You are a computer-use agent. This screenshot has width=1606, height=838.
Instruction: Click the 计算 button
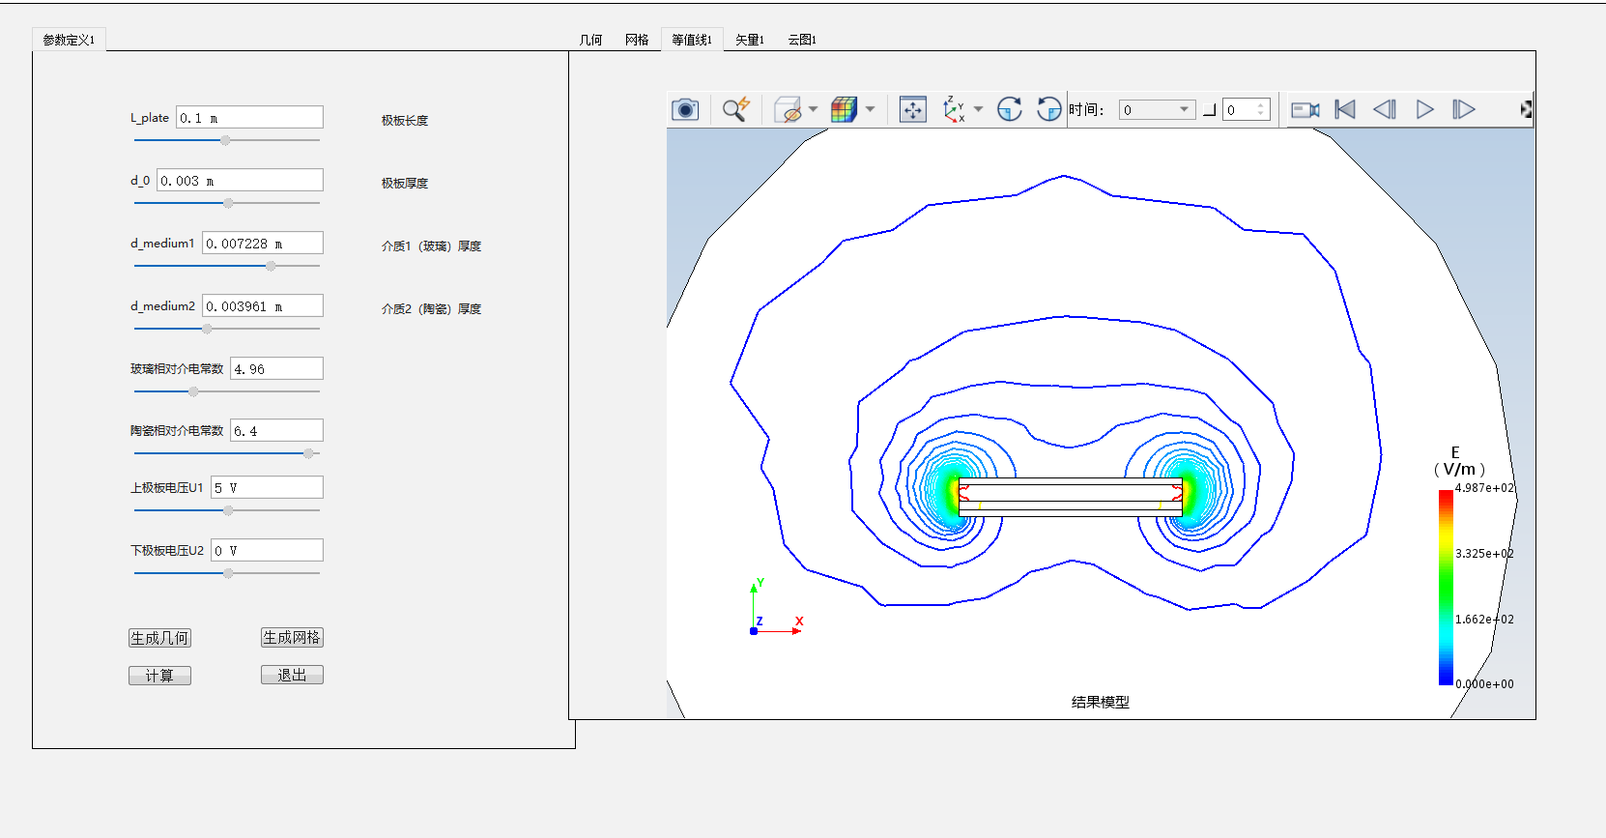[x=159, y=676]
